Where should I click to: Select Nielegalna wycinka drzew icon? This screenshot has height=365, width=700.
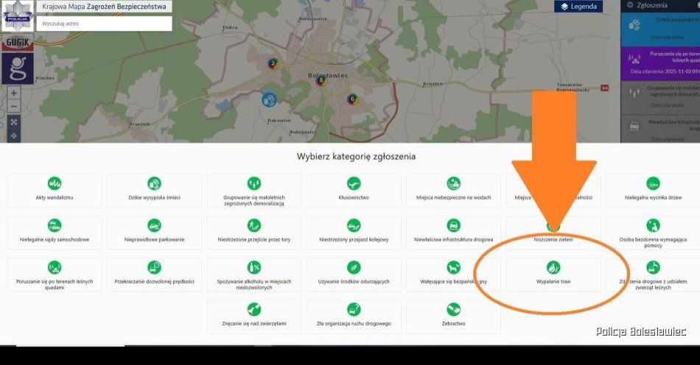(653, 183)
